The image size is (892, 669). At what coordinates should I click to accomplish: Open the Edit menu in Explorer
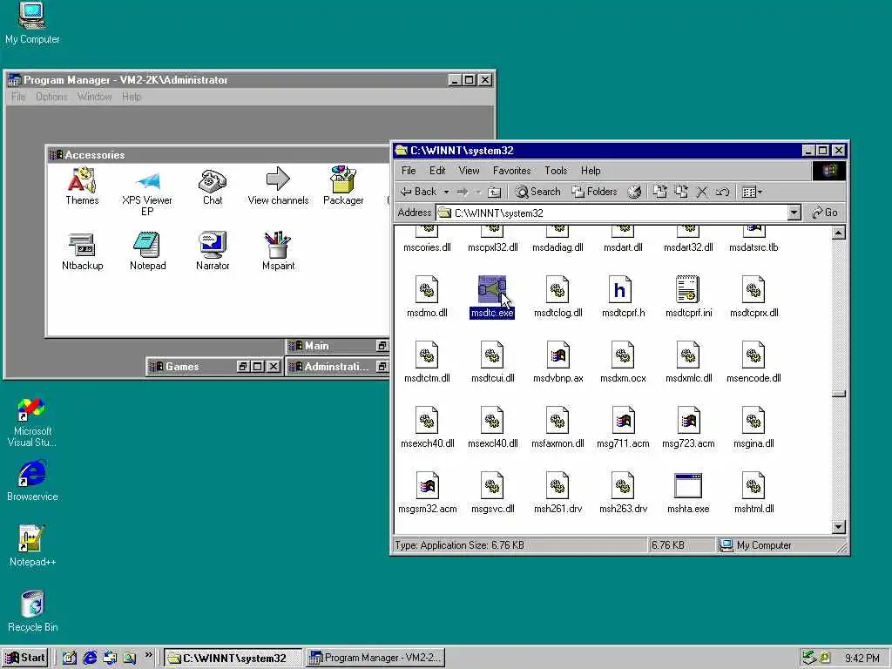pos(437,171)
